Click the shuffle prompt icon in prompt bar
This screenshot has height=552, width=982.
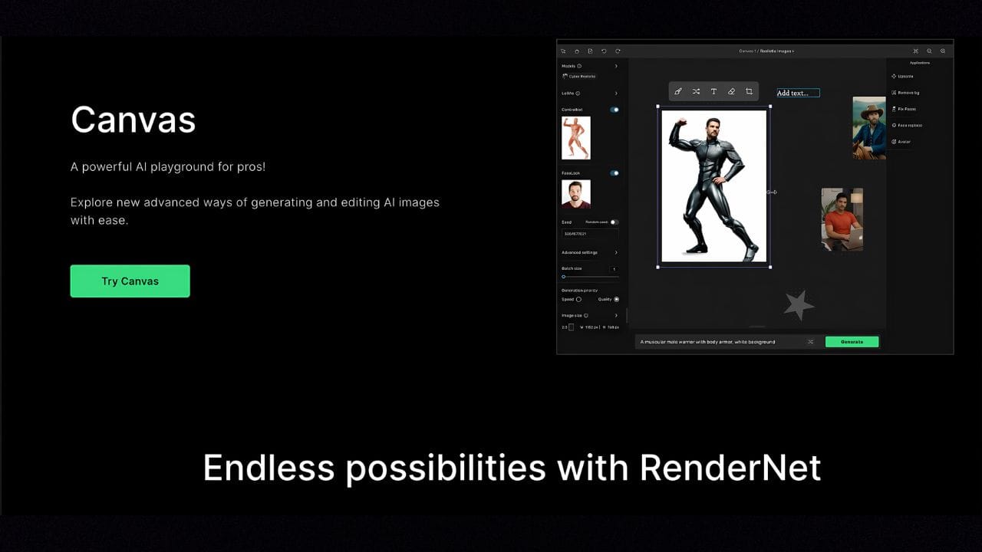coord(810,342)
